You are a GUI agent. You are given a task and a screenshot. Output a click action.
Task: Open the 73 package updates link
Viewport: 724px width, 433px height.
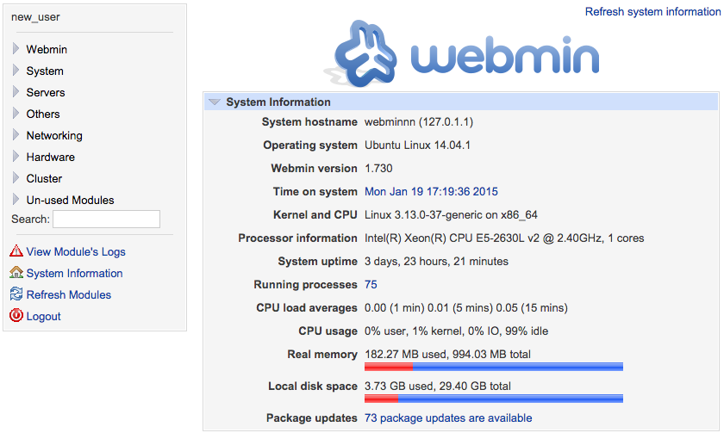[x=448, y=418]
